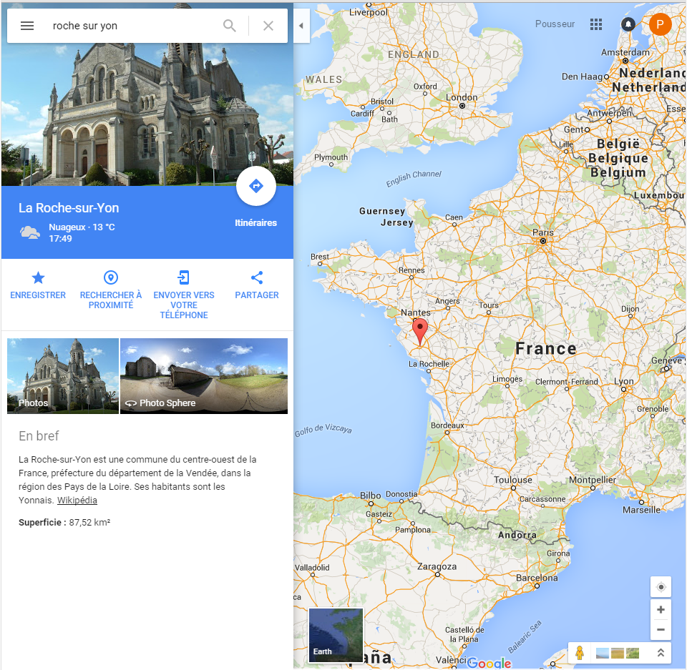687x670 pixels.
Task: Click the Pousseur user name
Action: pos(555,24)
